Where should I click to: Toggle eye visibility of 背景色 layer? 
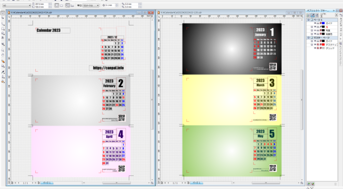point(315,34)
